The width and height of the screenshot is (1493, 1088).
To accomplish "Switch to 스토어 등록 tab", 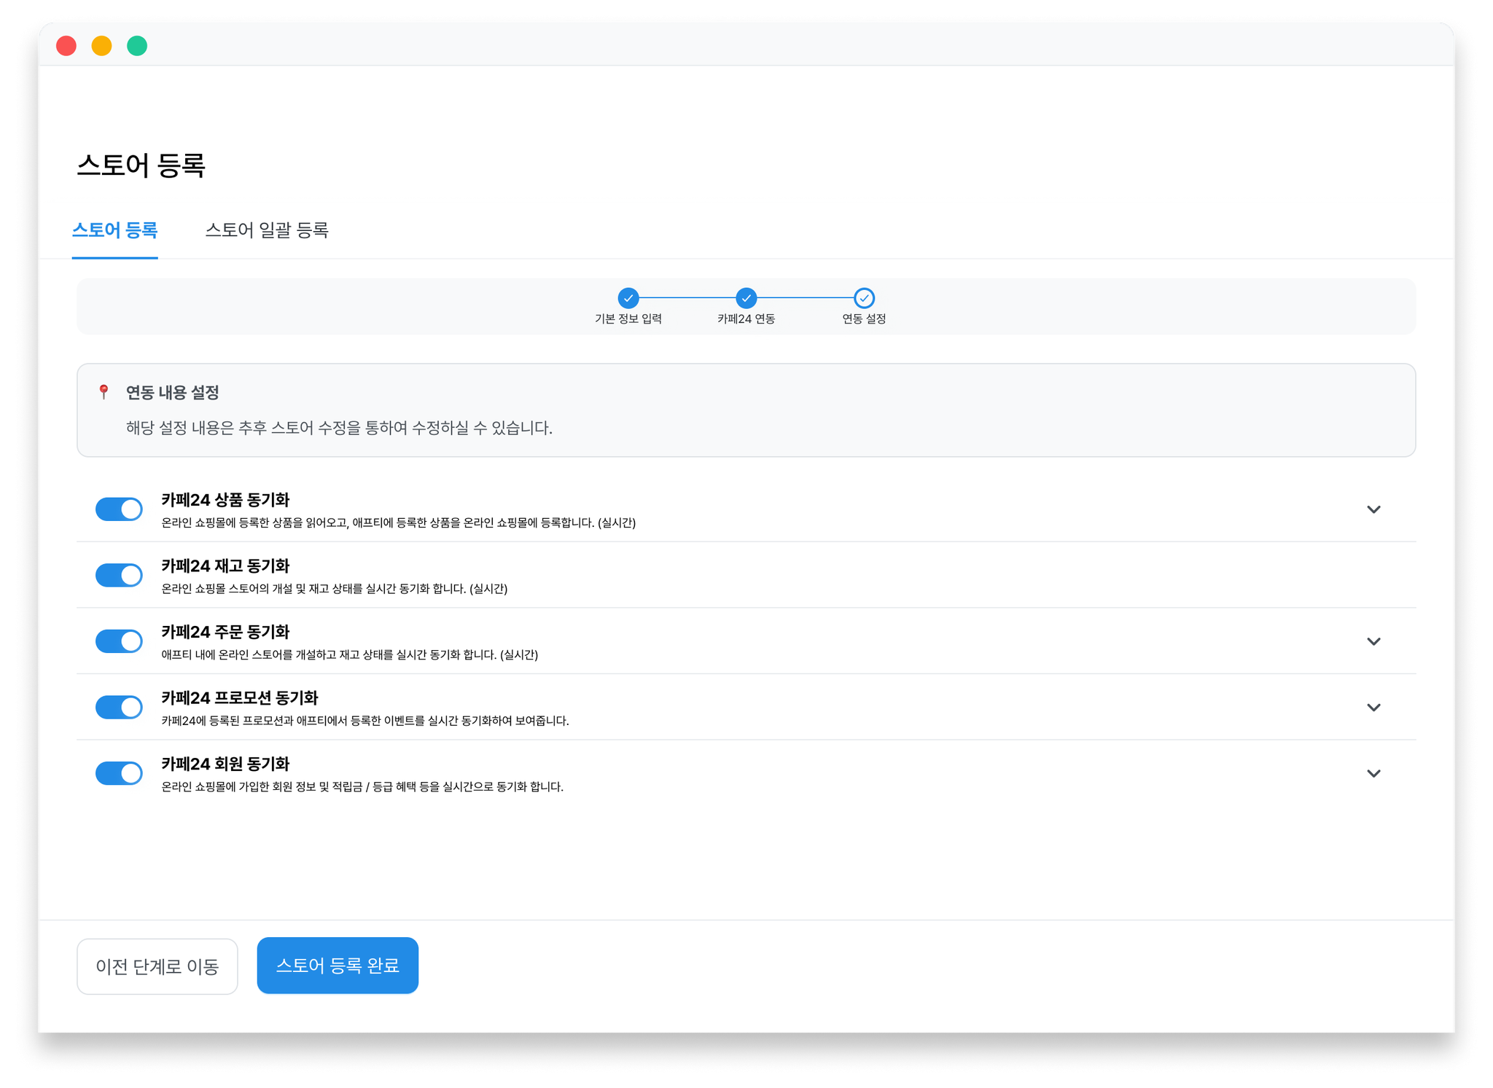I will coord(114,230).
